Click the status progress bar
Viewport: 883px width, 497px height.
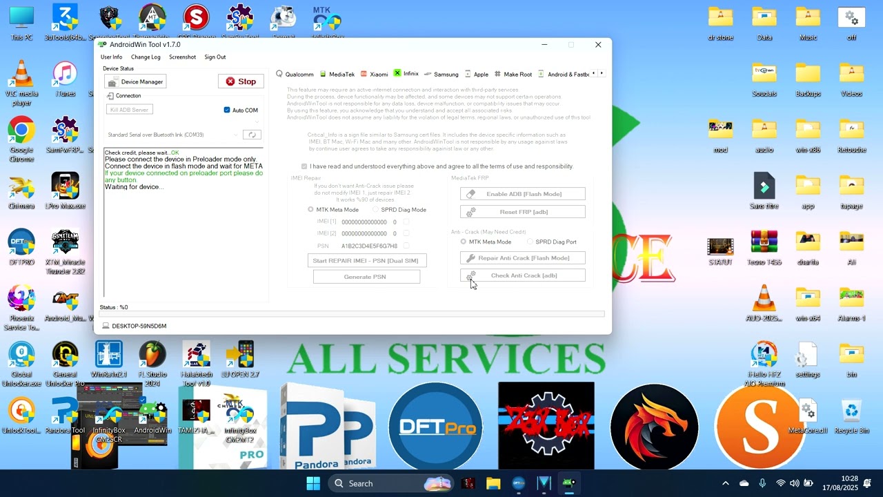352,314
